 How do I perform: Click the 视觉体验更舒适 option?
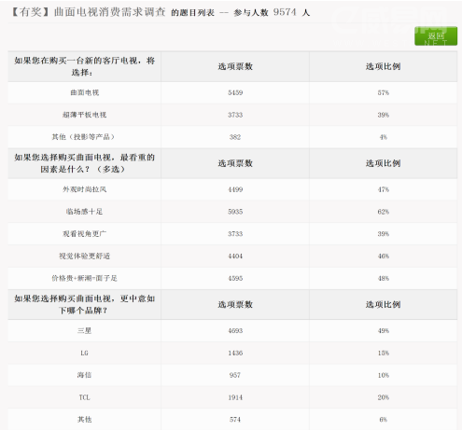click(x=85, y=256)
